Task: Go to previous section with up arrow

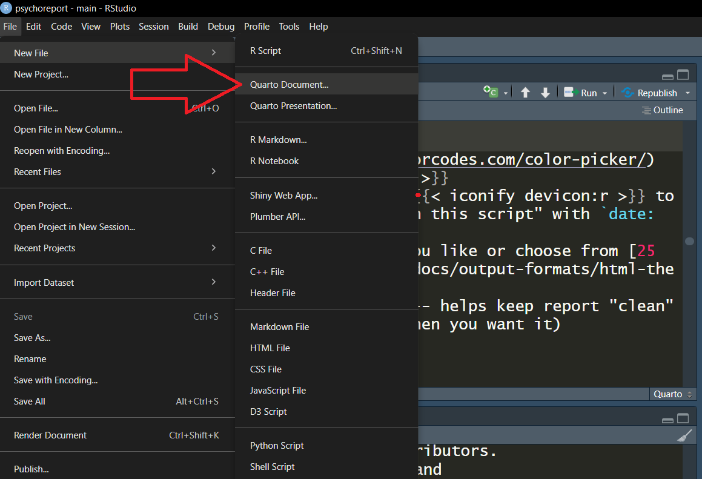Action: pos(525,93)
